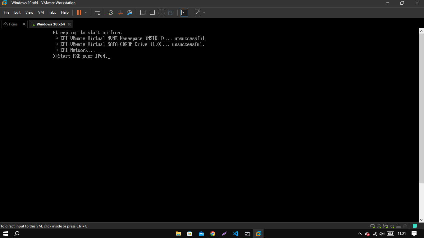Click the OneDrive tray icon with the red X
The width and height of the screenshot is (424, 238).
(367, 234)
